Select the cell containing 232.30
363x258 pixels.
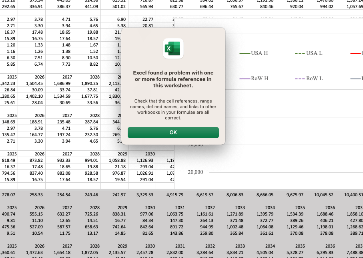(87, 135)
